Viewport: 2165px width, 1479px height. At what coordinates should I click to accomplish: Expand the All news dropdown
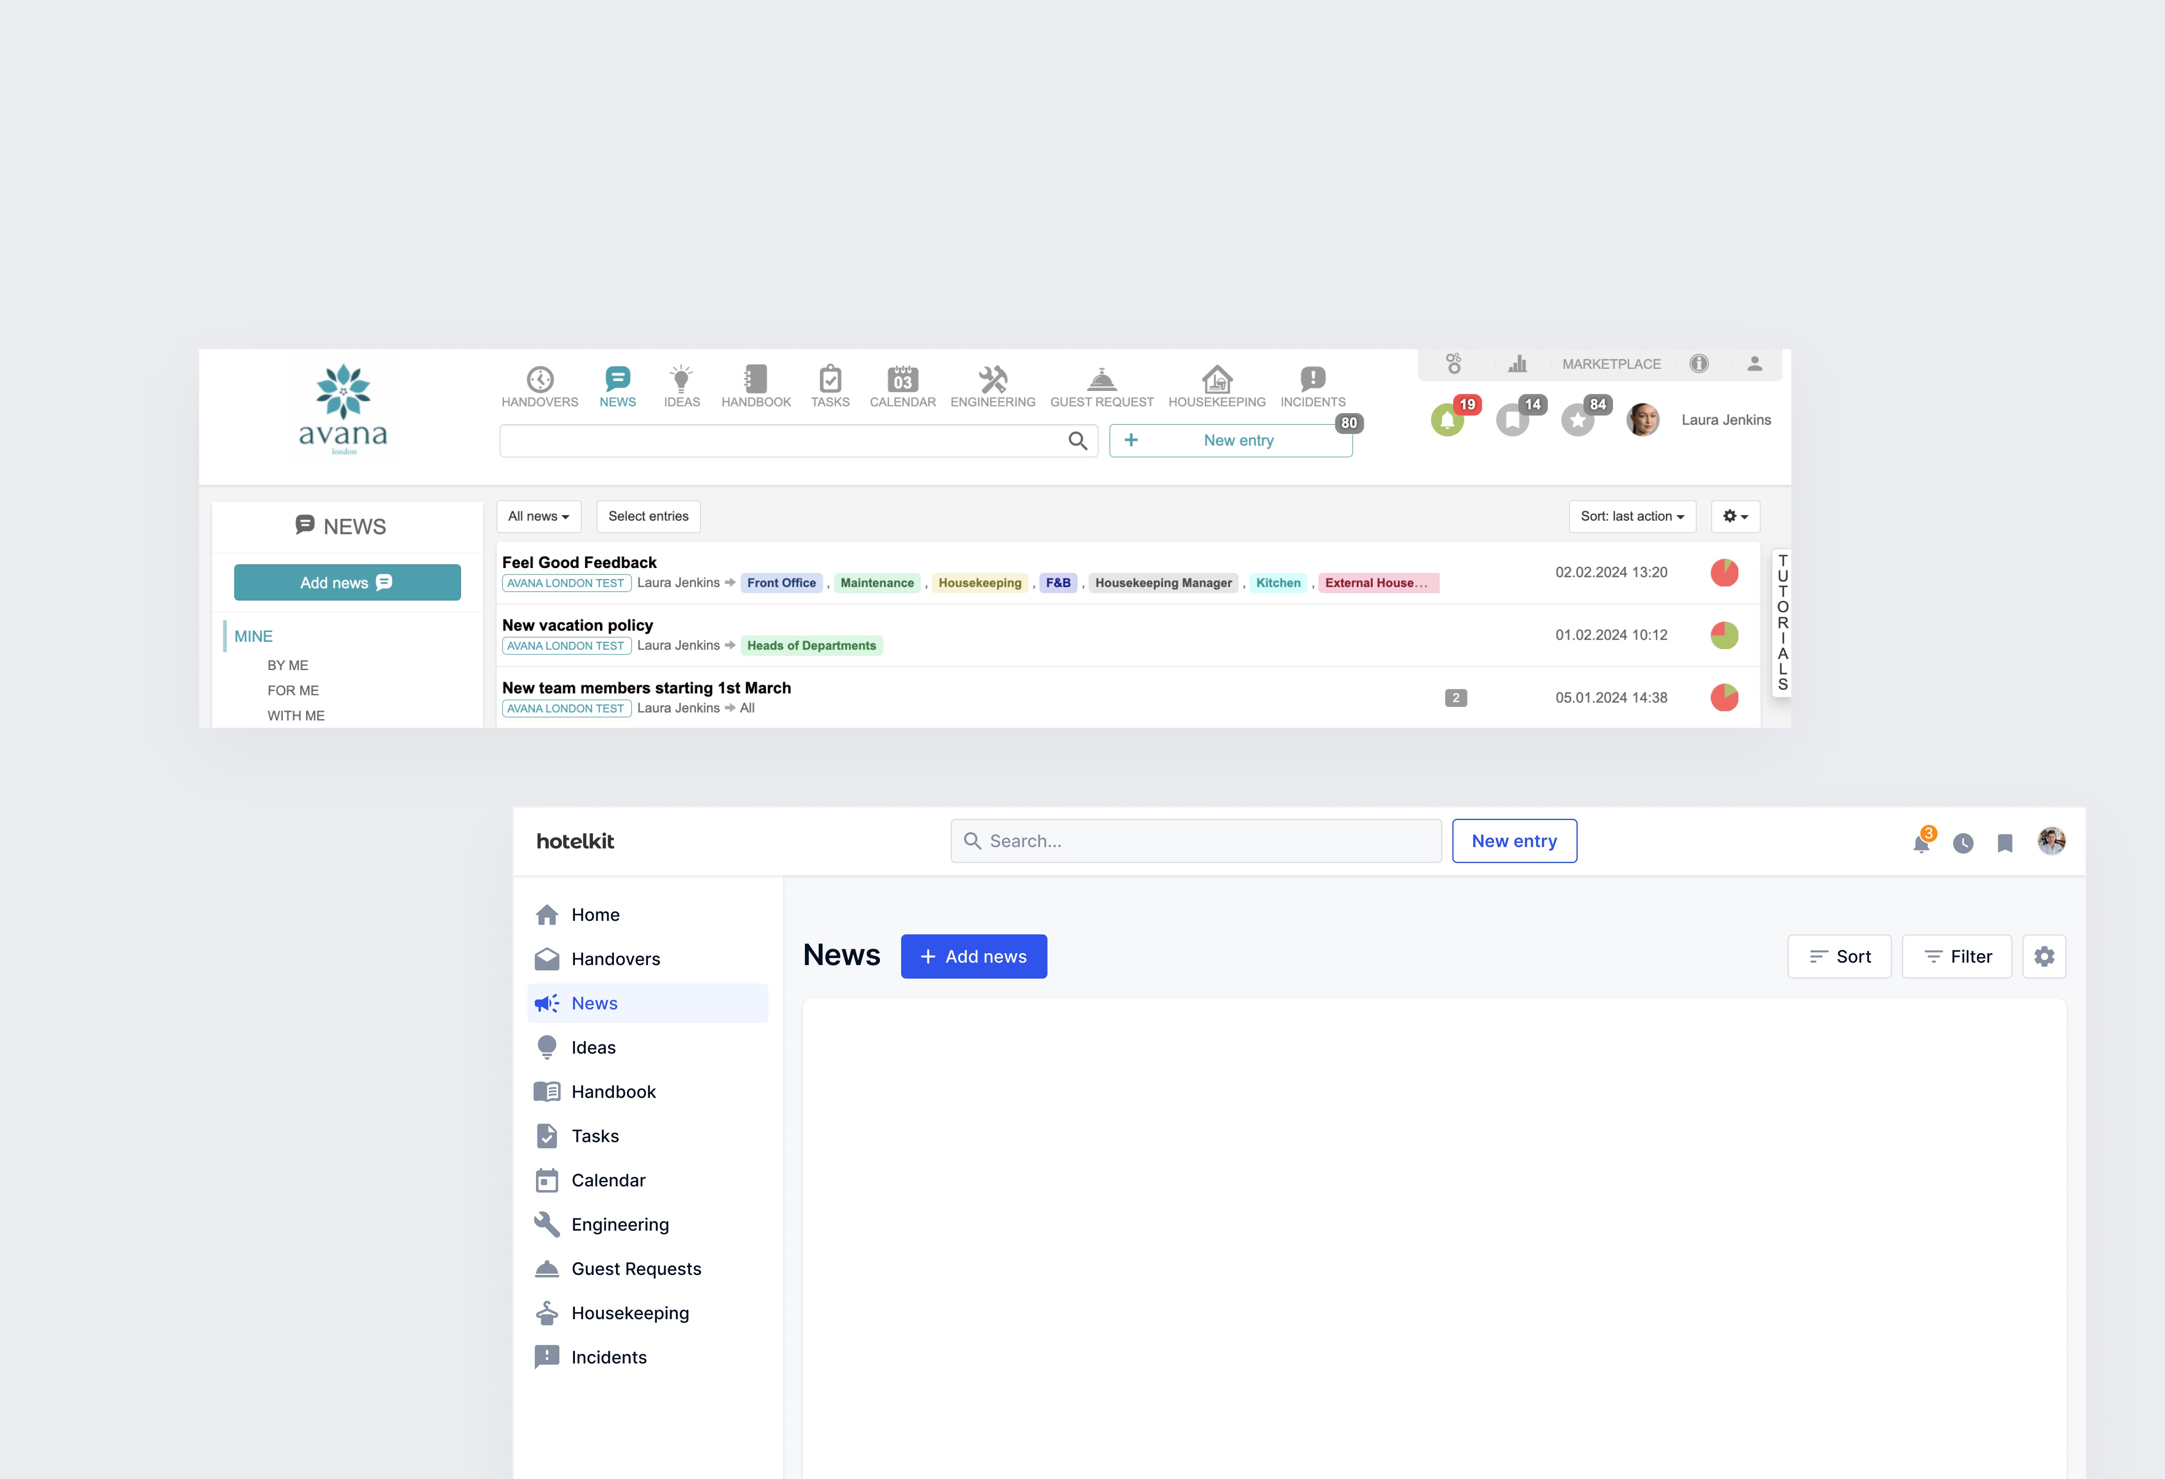tap(538, 516)
